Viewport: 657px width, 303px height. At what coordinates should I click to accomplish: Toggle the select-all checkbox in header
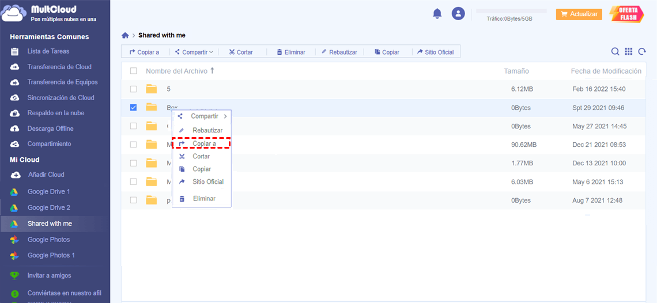133,71
